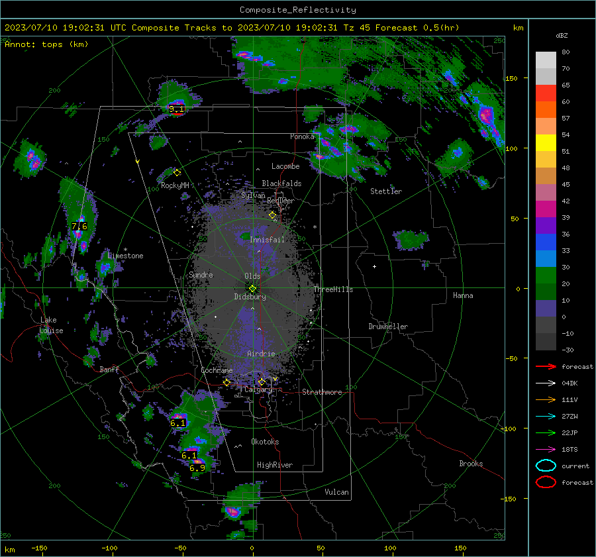
Task: Click the RockyMH label on map
Action: (x=175, y=185)
